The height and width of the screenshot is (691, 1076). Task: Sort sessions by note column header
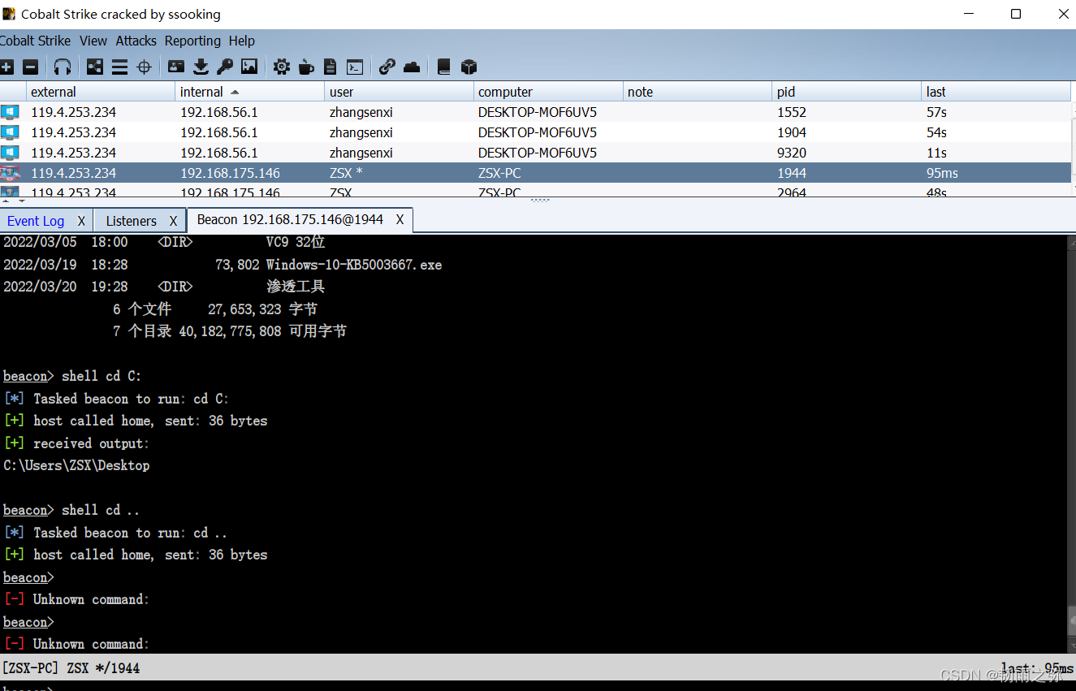point(698,92)
